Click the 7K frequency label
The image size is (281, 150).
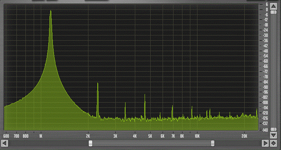173,136
